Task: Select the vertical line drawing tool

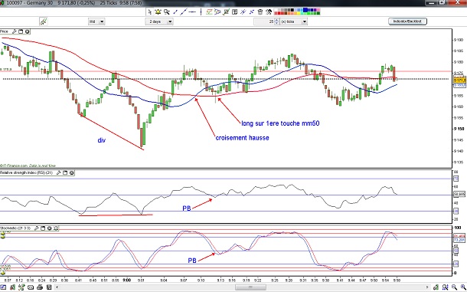Action: click(201, 12)
